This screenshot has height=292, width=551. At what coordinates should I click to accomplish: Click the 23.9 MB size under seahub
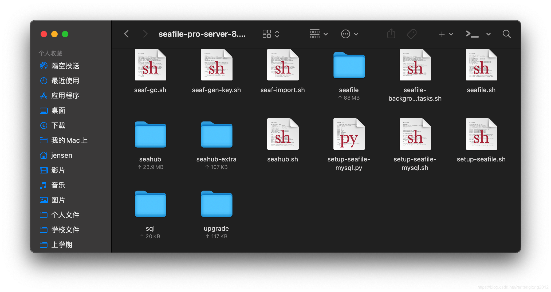tap(150, 167)
